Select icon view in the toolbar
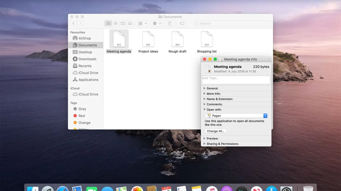Image resolution: width=341 pixels, height=191 pixels. (108, 23)
